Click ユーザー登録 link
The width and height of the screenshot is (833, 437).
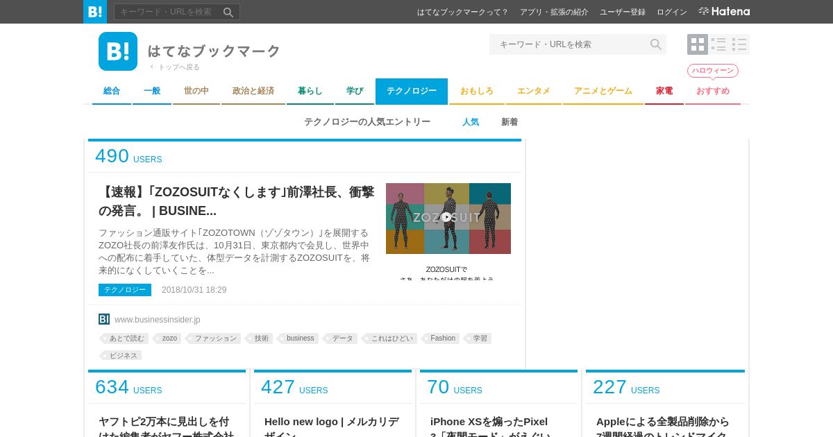point(623,12)
